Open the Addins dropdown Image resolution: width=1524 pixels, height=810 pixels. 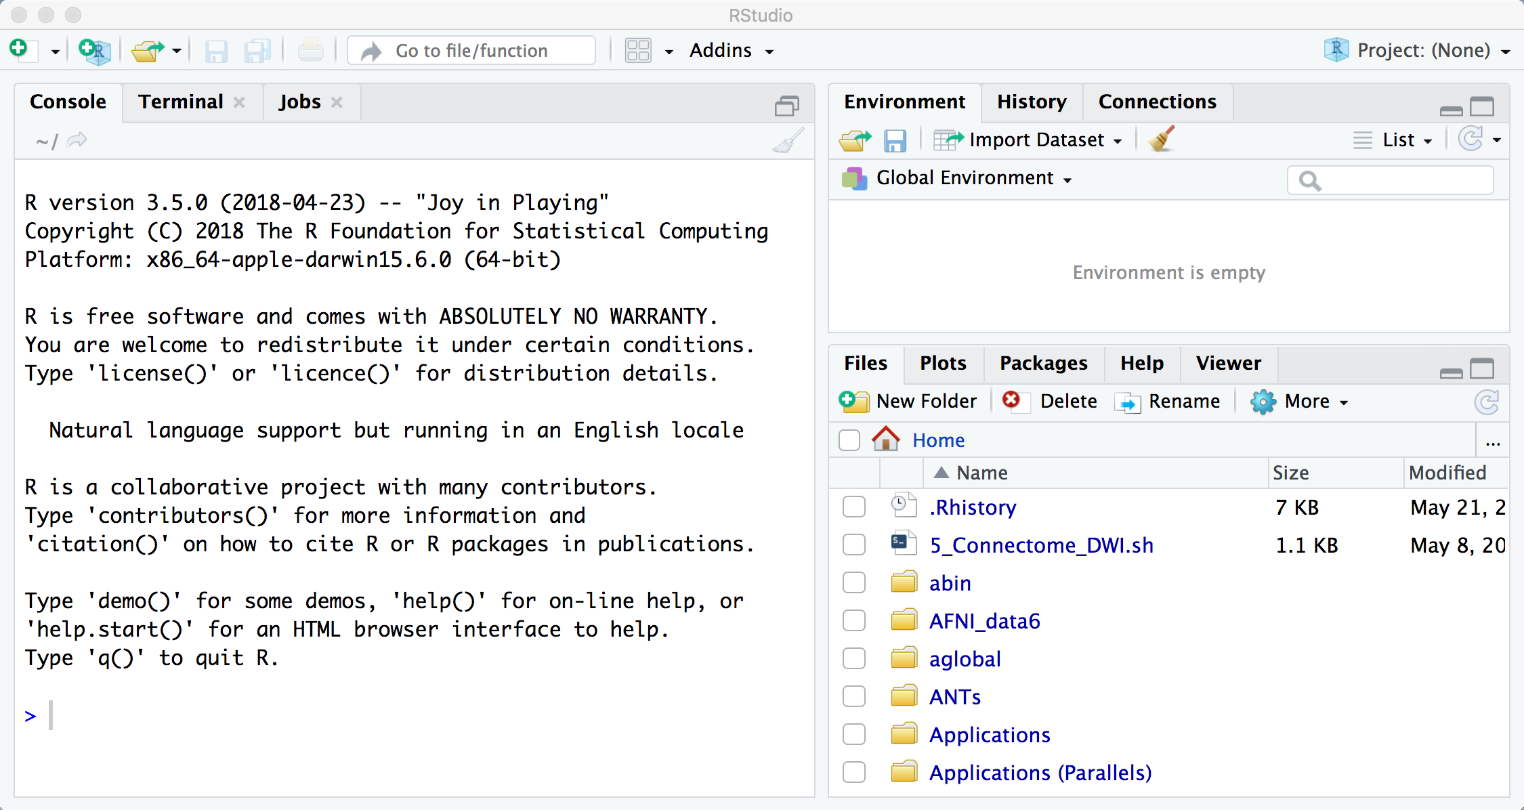coord(731,51)
